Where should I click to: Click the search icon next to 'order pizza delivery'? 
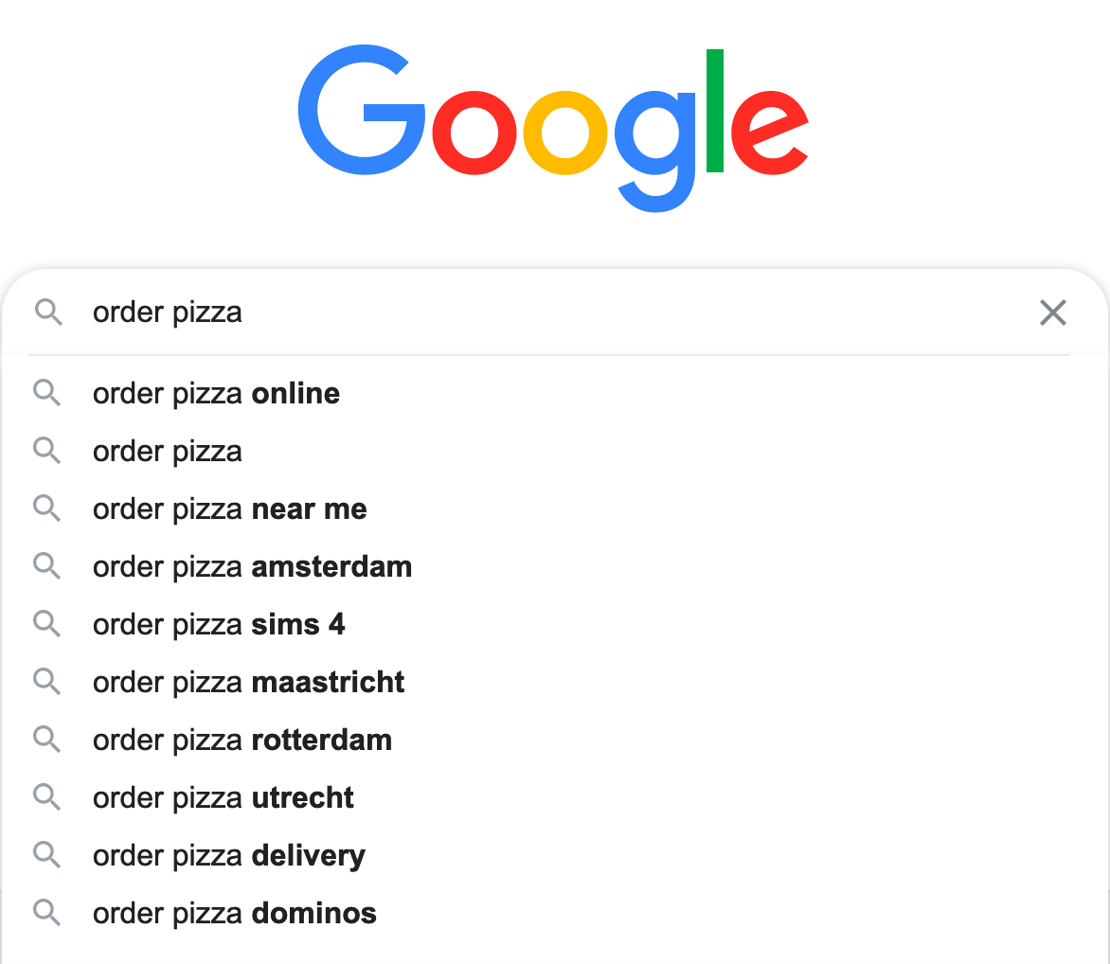(x=47, y=854)
